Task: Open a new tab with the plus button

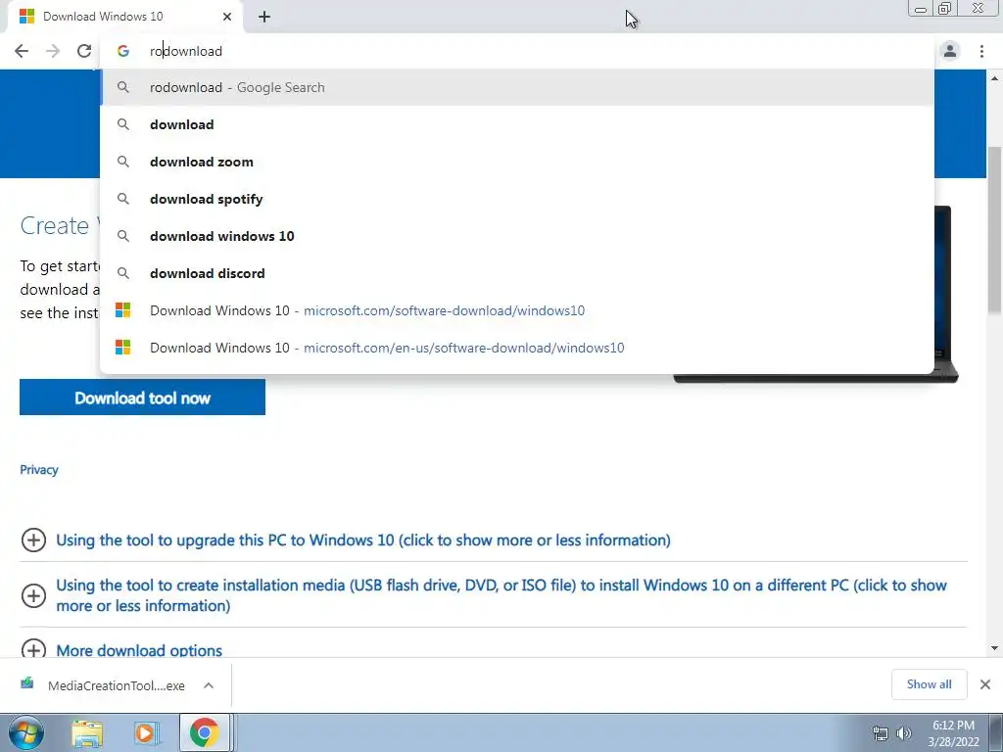Action: (x=264, y=17)
